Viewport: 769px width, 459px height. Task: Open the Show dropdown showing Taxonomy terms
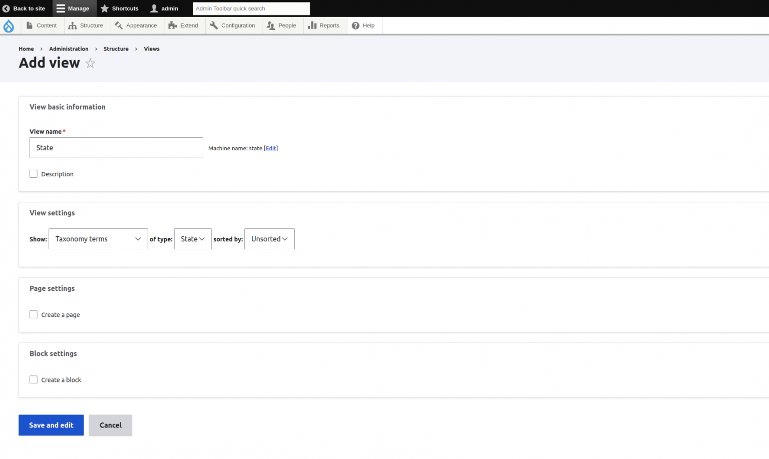coord(98,239)
